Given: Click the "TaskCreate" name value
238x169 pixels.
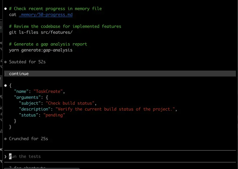Looking at the screenshot, I should (x=48, y=91).
